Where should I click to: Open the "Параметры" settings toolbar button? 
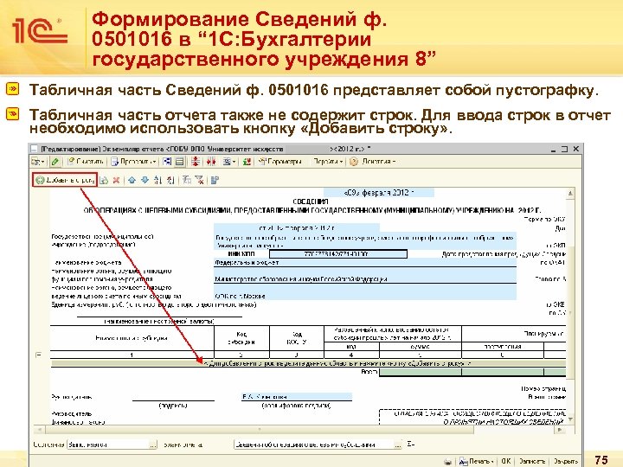[x=281, y=162]
